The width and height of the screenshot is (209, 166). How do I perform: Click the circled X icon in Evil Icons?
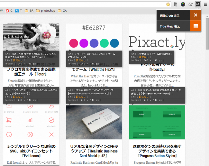point(30,134)
